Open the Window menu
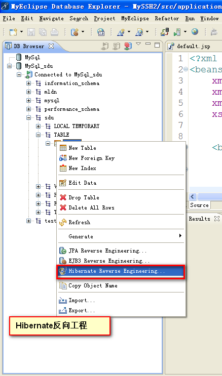The height and width of the screenshot is (376, 222). click(209, 18)
